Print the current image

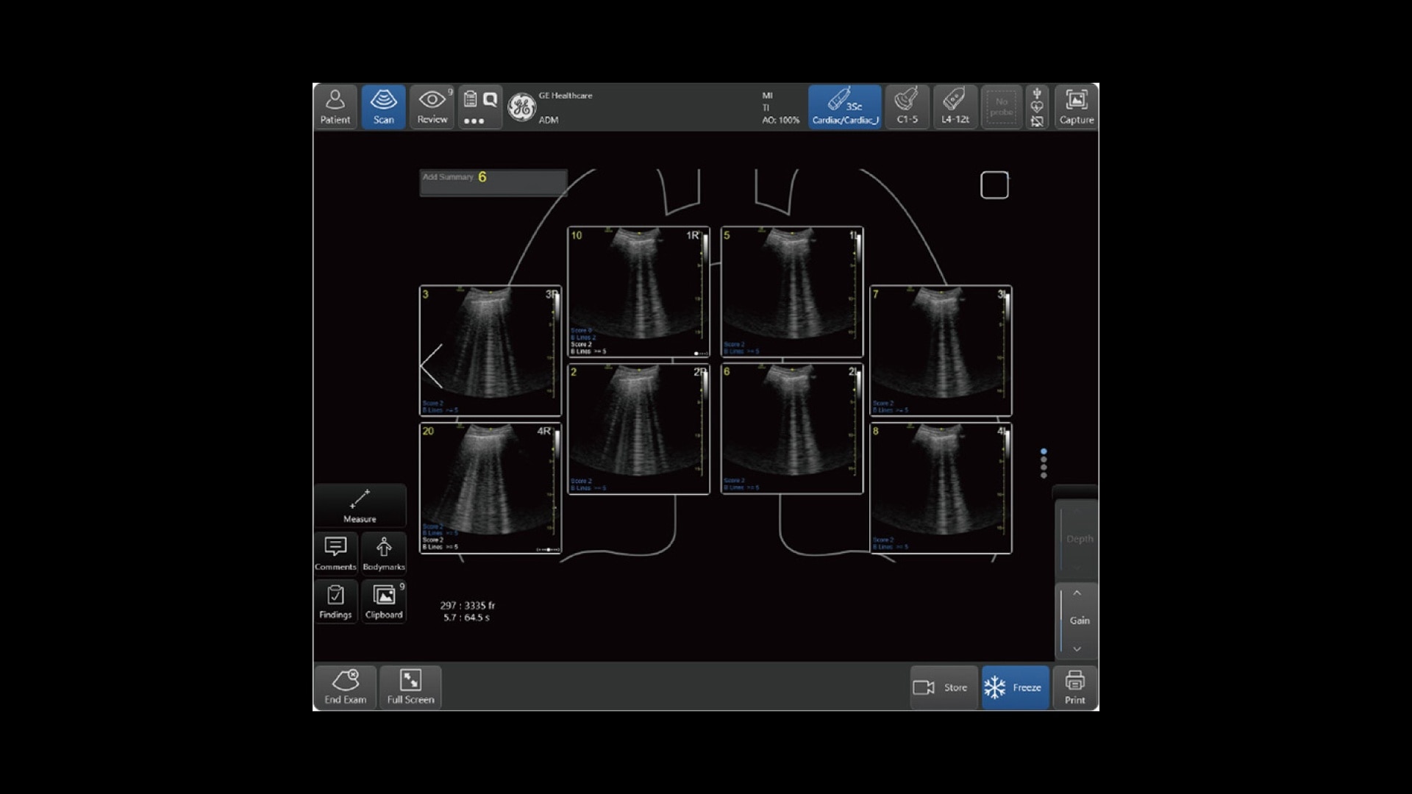click(x=1074, y=687)
